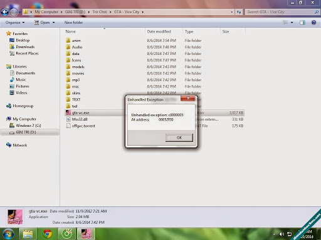Click Trò Chơi in address breadcrumb
The height and width of the screenshot is (240, 321).
(x=100, y=12)
